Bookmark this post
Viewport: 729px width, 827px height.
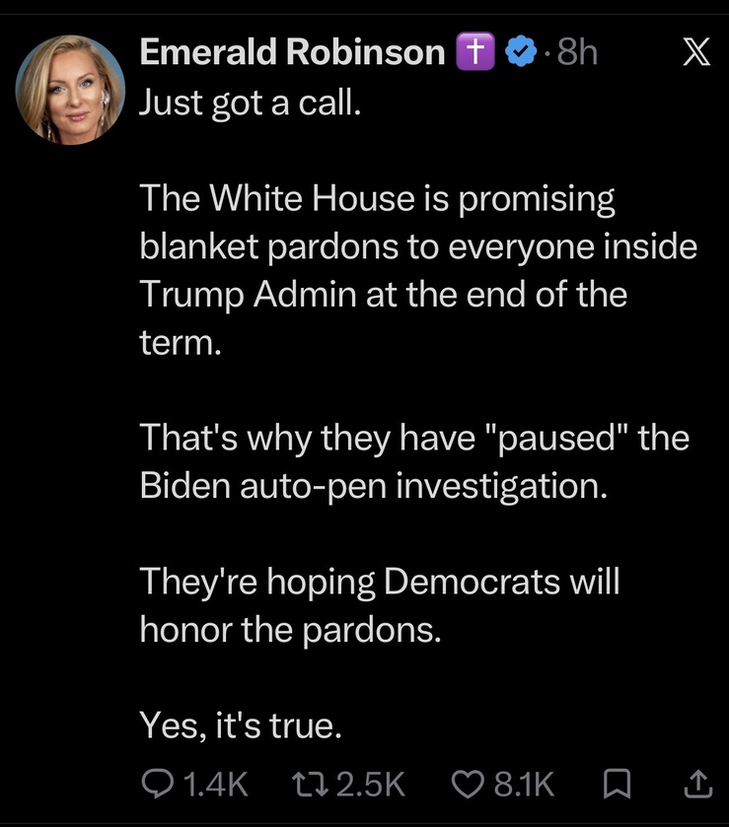[617, 784]
